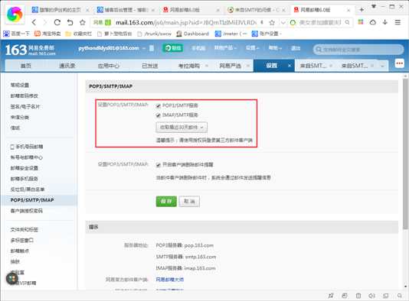409x301 pixels.
Task: Open 客户端授权密码 in the sidebar
Action: [x=26, y=211]
